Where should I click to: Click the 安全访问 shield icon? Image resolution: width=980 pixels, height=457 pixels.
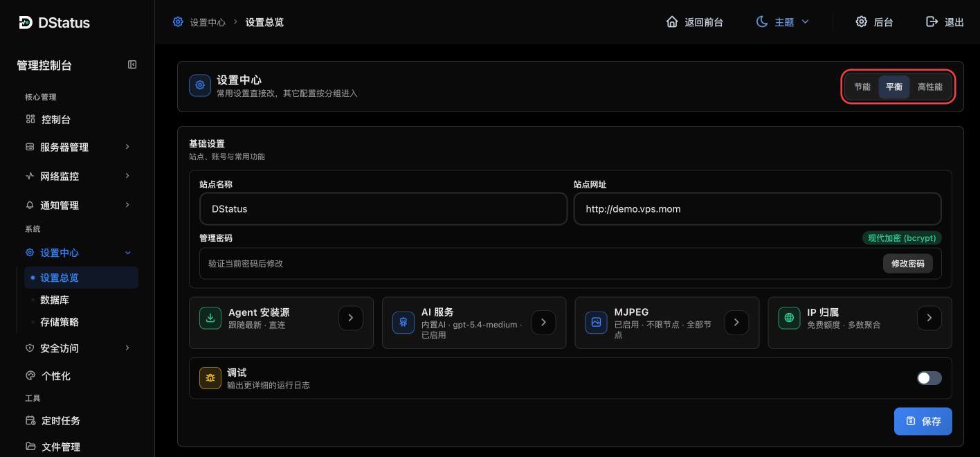[x=30, y=348]
